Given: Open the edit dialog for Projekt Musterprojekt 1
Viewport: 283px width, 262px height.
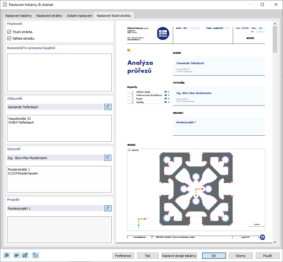Looking at the screenshot, I should (108, 208).
